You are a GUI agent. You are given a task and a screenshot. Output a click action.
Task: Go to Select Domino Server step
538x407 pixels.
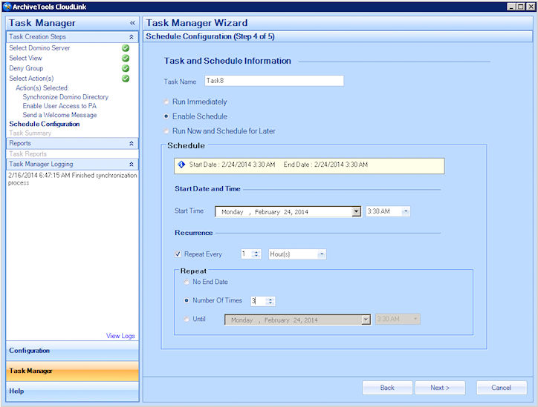39,48
